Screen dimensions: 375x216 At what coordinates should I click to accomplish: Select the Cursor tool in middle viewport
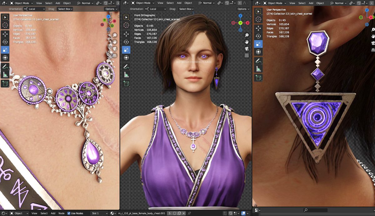[126, 25]
